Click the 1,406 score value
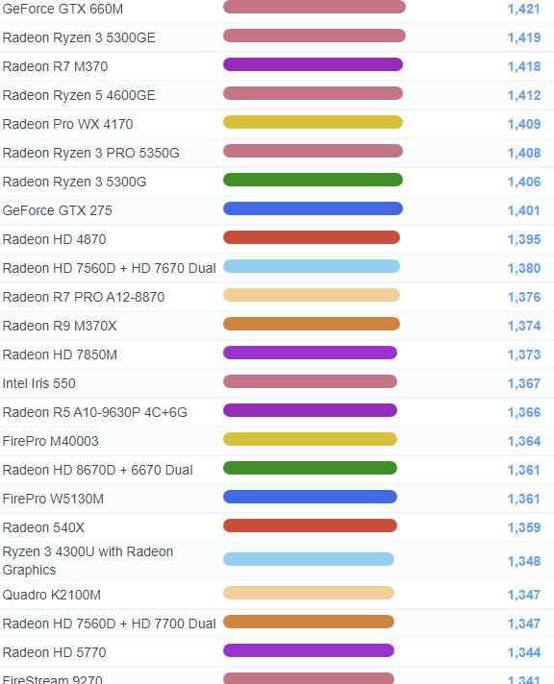 tap(524, 182)
